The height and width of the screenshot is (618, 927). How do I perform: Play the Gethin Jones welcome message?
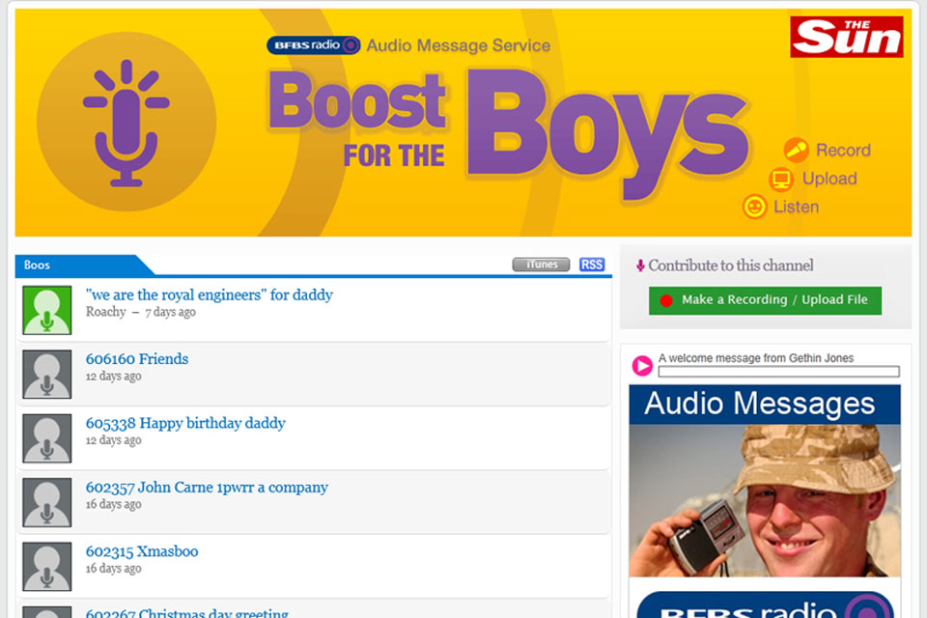click(x=642, y=365)
